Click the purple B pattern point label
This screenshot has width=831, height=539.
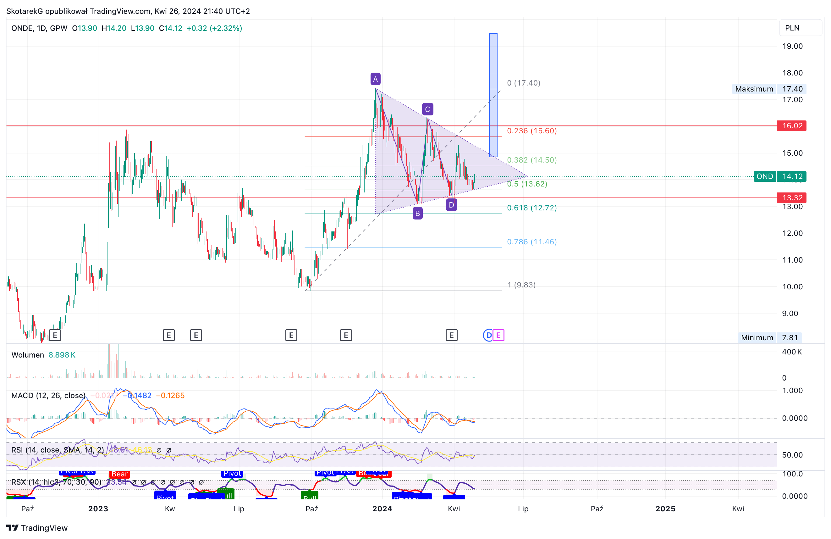click(x=418, y=214)
